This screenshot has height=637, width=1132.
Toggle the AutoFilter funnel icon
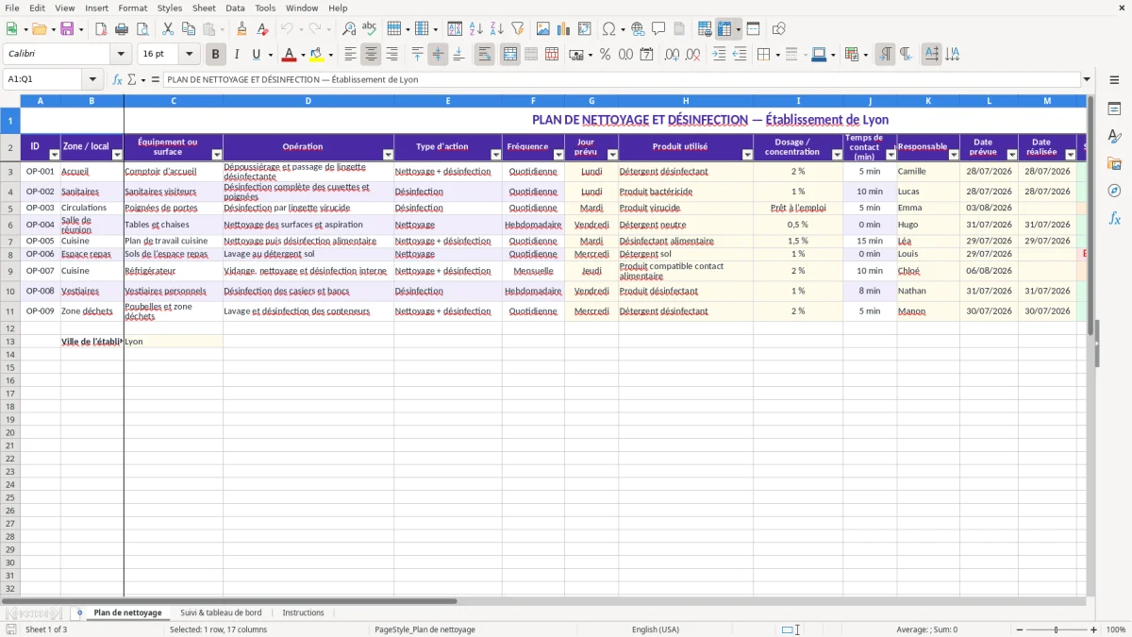517,29
